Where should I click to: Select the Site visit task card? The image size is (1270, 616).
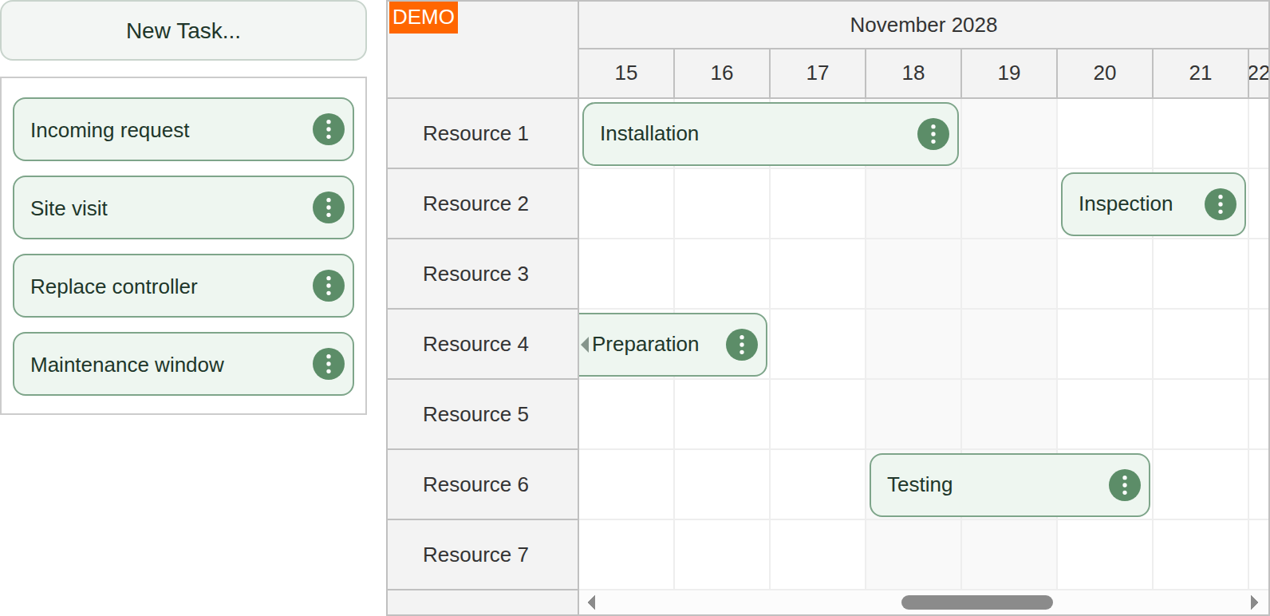(183, 207)
